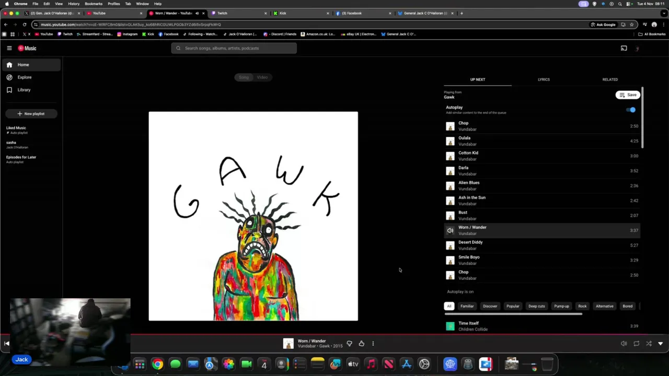Filter autoplay by All chip
669x376 pixels.
pyautogui.click(x=449, y=306)
